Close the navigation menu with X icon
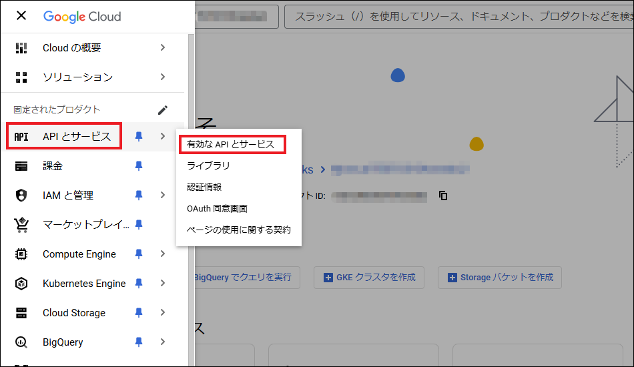The width and height of the screenshot is (634, 367). click(x=21, y=16)
